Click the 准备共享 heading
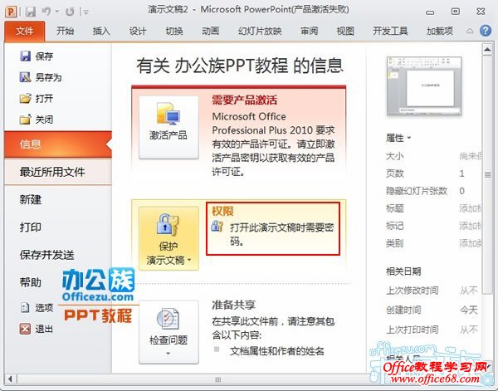Viewport: 498px width, 391px height. 233,305
